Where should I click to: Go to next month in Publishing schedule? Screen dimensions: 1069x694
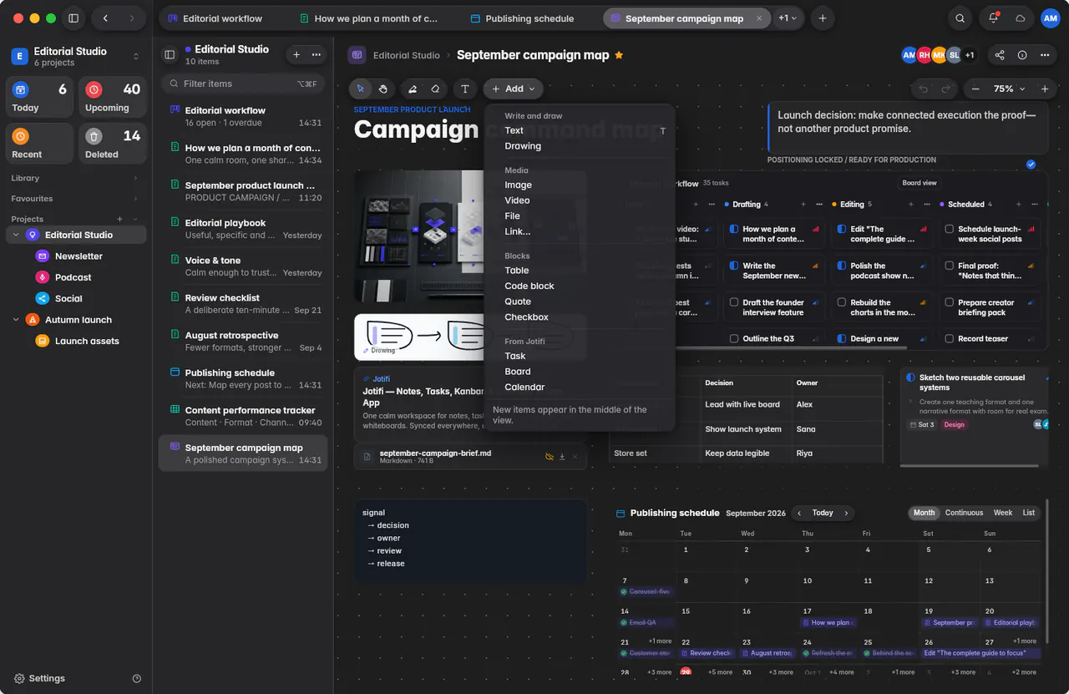click(x=846, y=513)
